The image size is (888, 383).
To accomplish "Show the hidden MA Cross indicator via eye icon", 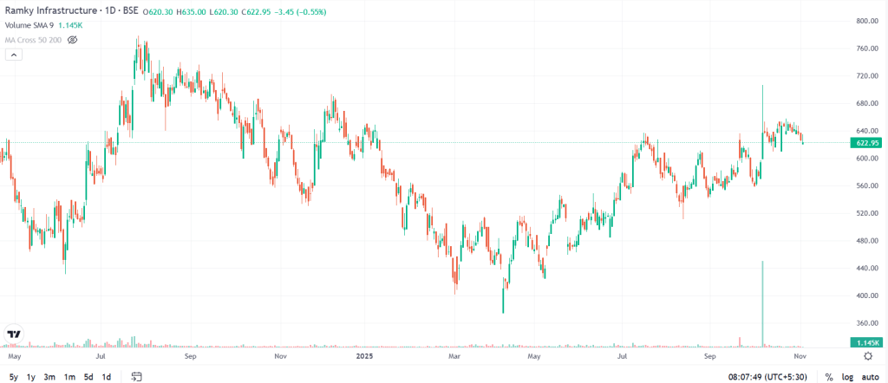I will tap(73, 40).
